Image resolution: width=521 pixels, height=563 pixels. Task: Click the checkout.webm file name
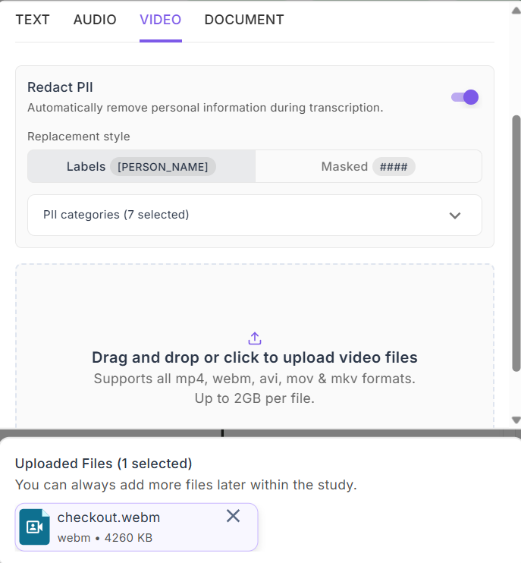coord(108,517)
